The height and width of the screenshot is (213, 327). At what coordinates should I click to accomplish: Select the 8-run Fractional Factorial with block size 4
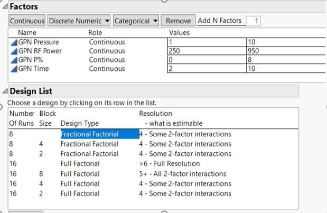[89, 144]
